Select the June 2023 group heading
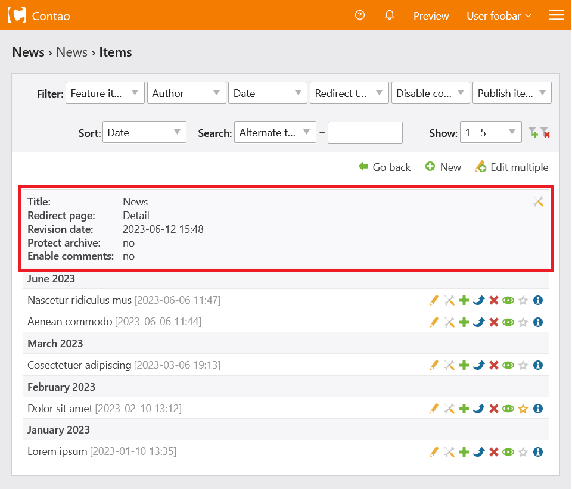The image size is (572, 489). point(51,279)
